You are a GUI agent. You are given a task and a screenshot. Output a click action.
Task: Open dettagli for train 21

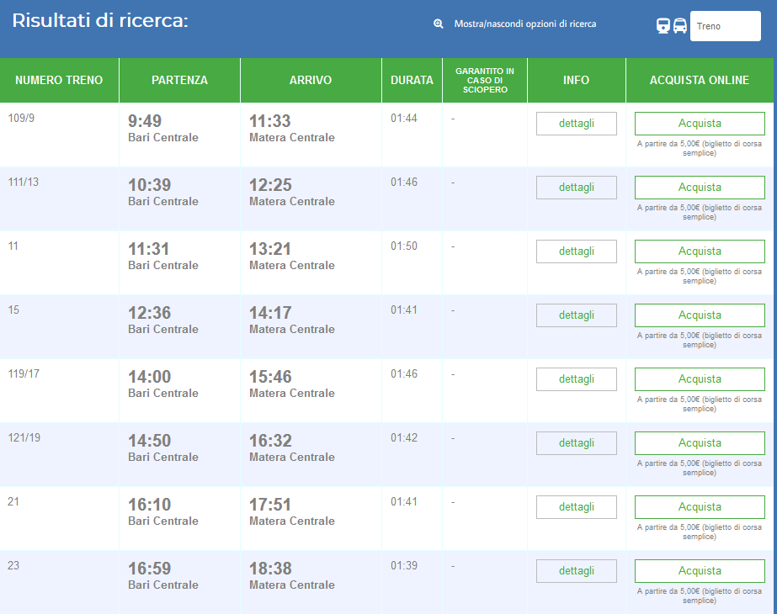(x=577, y=506)
